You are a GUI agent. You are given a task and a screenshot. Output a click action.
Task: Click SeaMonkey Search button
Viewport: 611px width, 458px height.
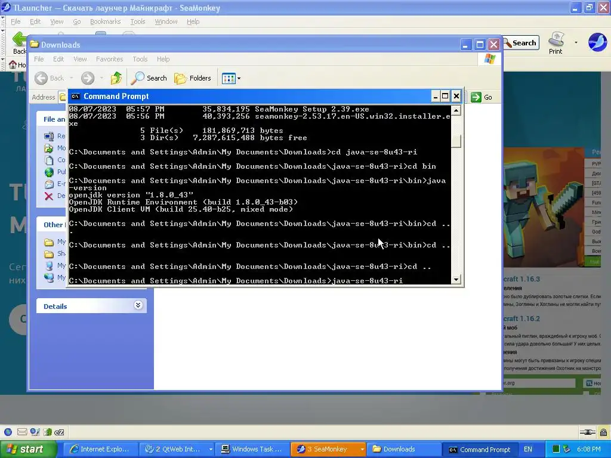[520, 43]
